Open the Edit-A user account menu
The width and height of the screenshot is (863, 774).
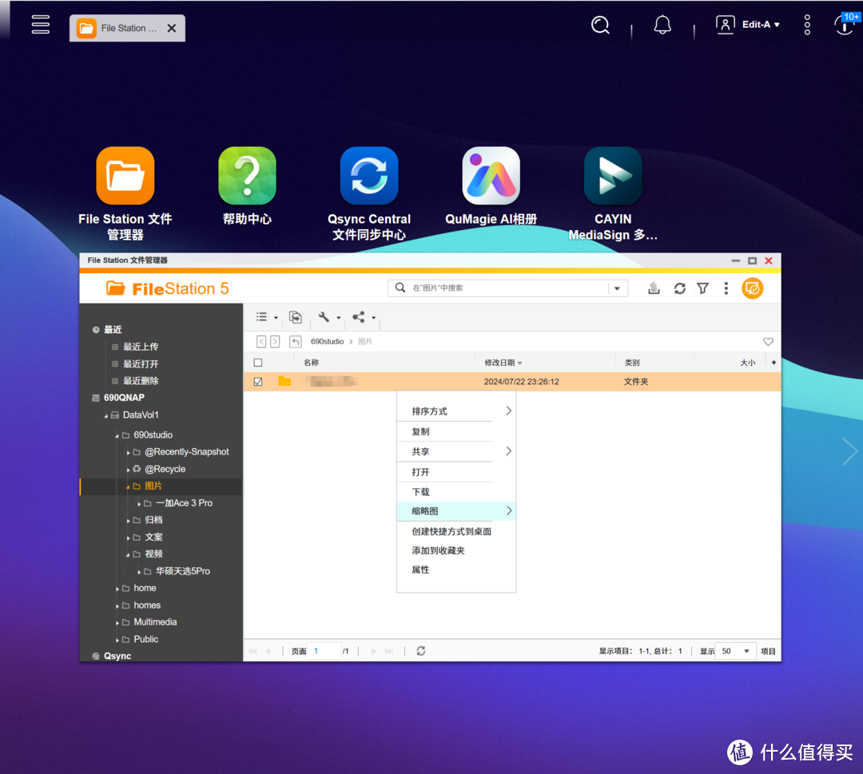coord(748,25)
